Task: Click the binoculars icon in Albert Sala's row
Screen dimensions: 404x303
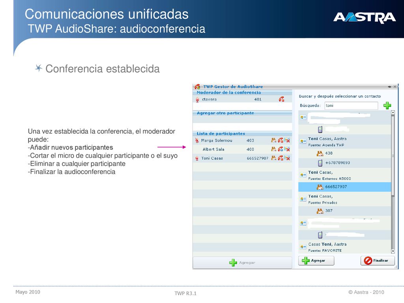Action: tap(274, 149)
